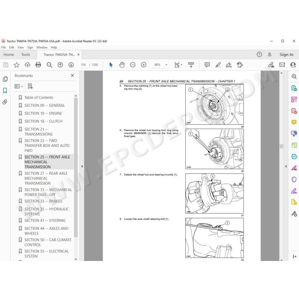Zoom in with plus button

tap(144, 65)
